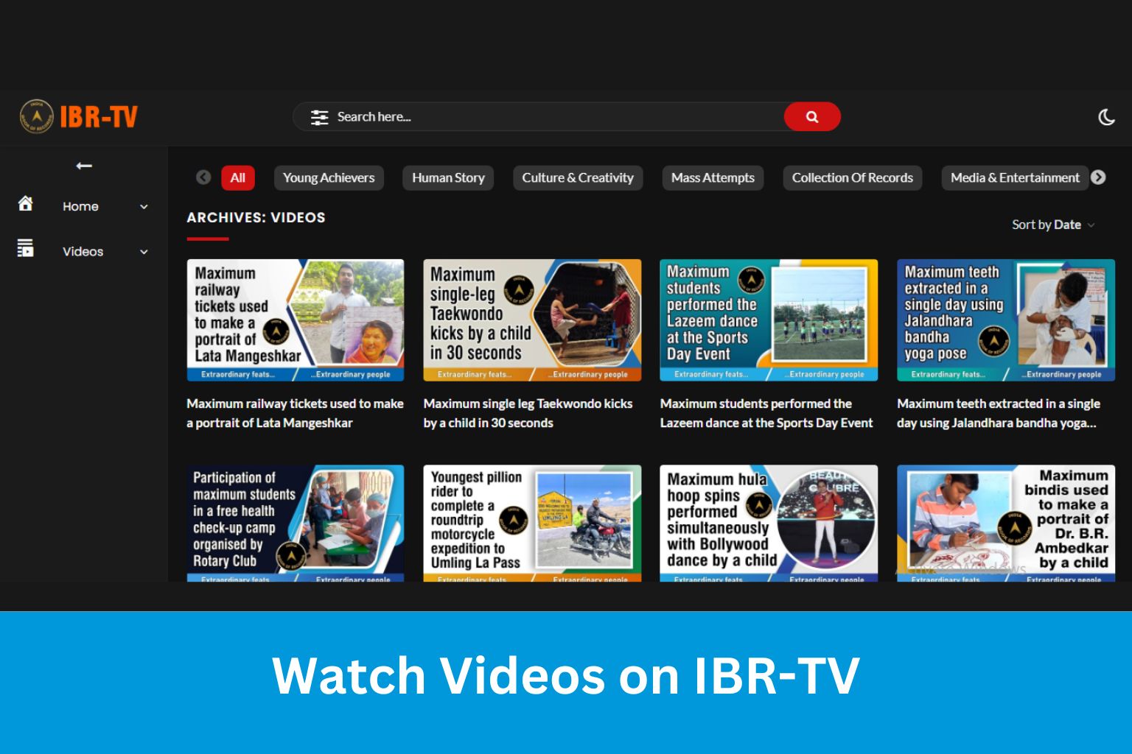Click the right arrow to scroll categories

tap(1098, 177)
